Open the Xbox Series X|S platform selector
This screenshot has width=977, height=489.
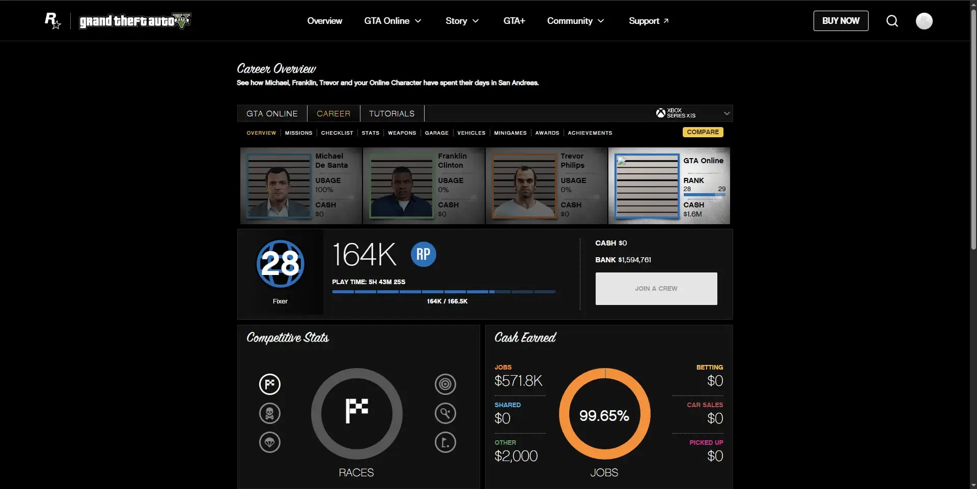[x=692, y=113]
